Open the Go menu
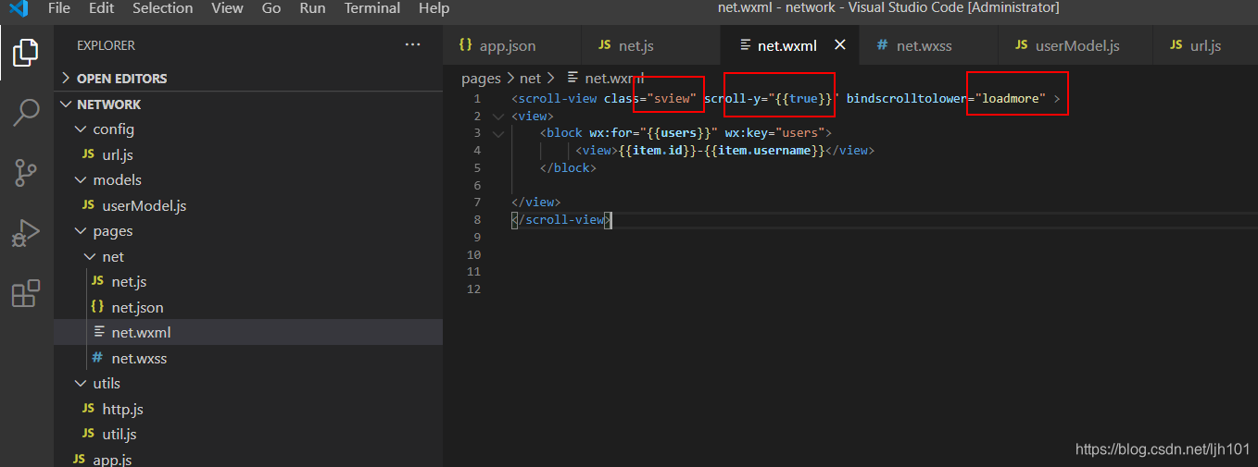This screenshot has width=1258, height=467. pos(271,8)
